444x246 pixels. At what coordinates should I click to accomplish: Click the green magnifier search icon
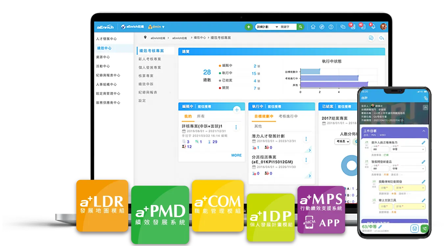pos(300,27)
